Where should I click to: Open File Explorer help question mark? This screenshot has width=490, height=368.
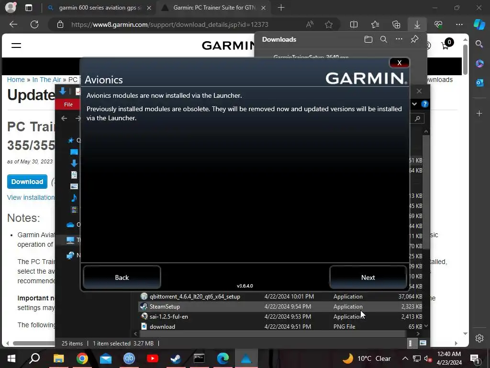(x=424, y=104)
